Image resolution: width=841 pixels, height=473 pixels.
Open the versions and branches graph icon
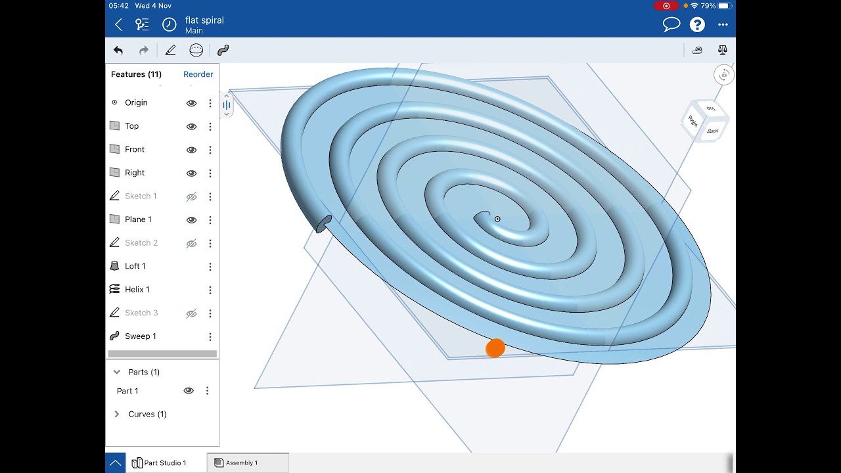[x=142, y=25]
